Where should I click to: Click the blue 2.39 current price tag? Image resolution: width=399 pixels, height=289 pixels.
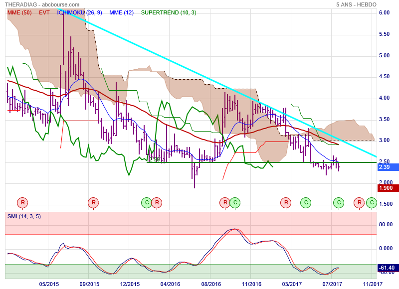pos(384,167)
